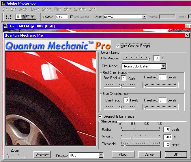Click the Filter Amount slider
The width and height of the screenshot is (191, 162).
pos(136,58)
